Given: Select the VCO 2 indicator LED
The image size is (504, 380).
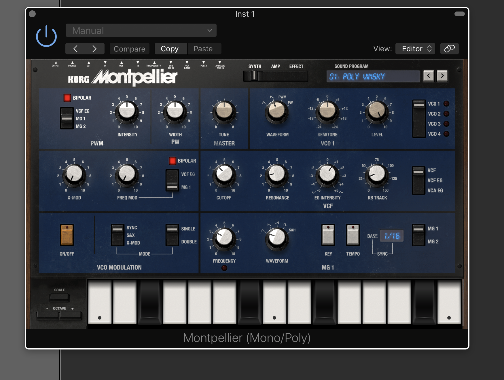Looking at the screenshot, I should coord(446,114).
